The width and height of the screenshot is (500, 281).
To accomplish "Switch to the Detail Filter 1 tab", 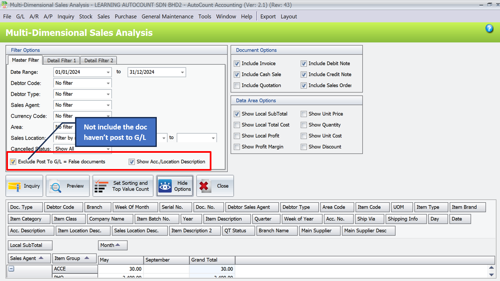I will (x=61, y=60).
